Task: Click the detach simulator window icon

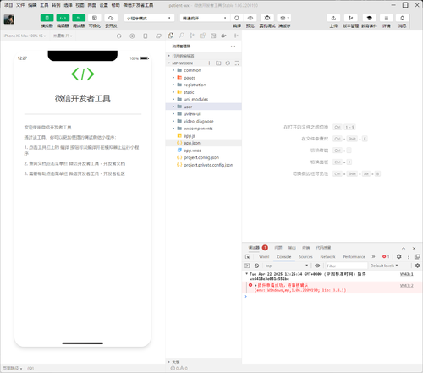Action: pos(158,36)
